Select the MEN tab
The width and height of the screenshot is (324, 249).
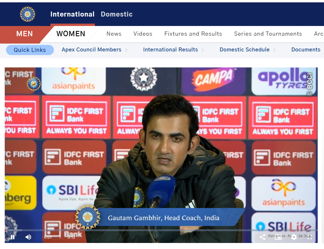24,34
